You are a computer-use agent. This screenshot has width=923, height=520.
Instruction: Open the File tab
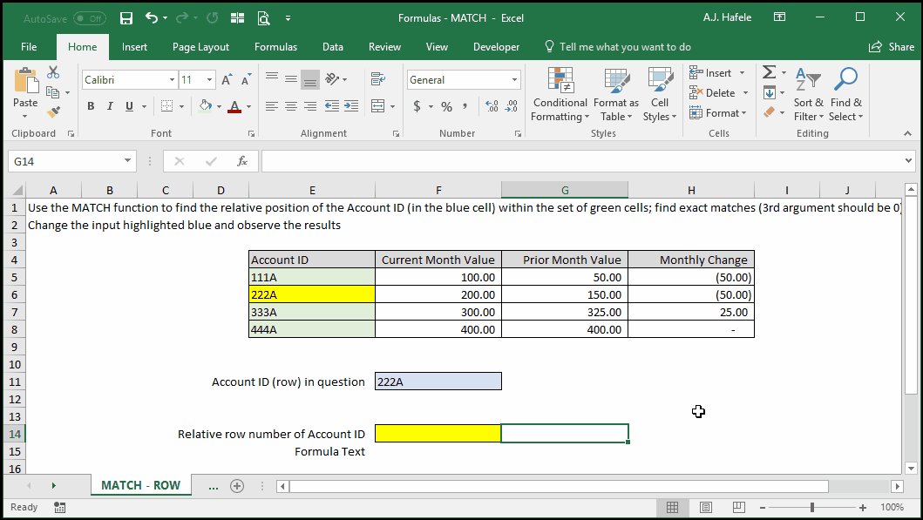[x=29, y=47]
